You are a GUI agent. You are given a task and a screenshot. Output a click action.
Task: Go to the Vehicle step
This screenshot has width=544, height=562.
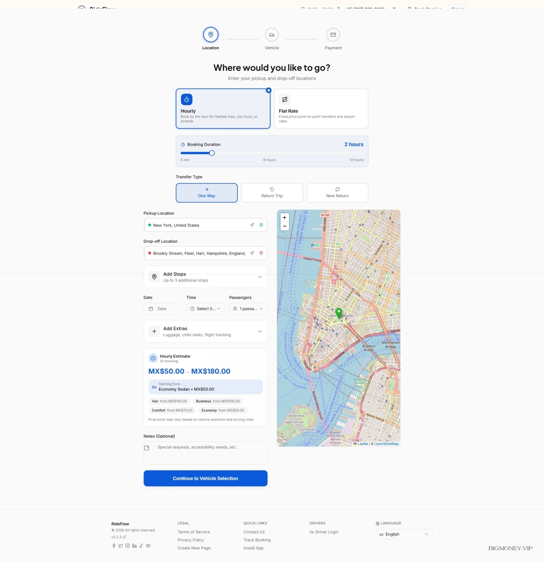(272, 35)
